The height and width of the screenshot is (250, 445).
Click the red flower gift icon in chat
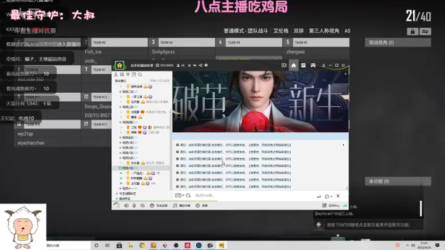[x=338, y=196]
